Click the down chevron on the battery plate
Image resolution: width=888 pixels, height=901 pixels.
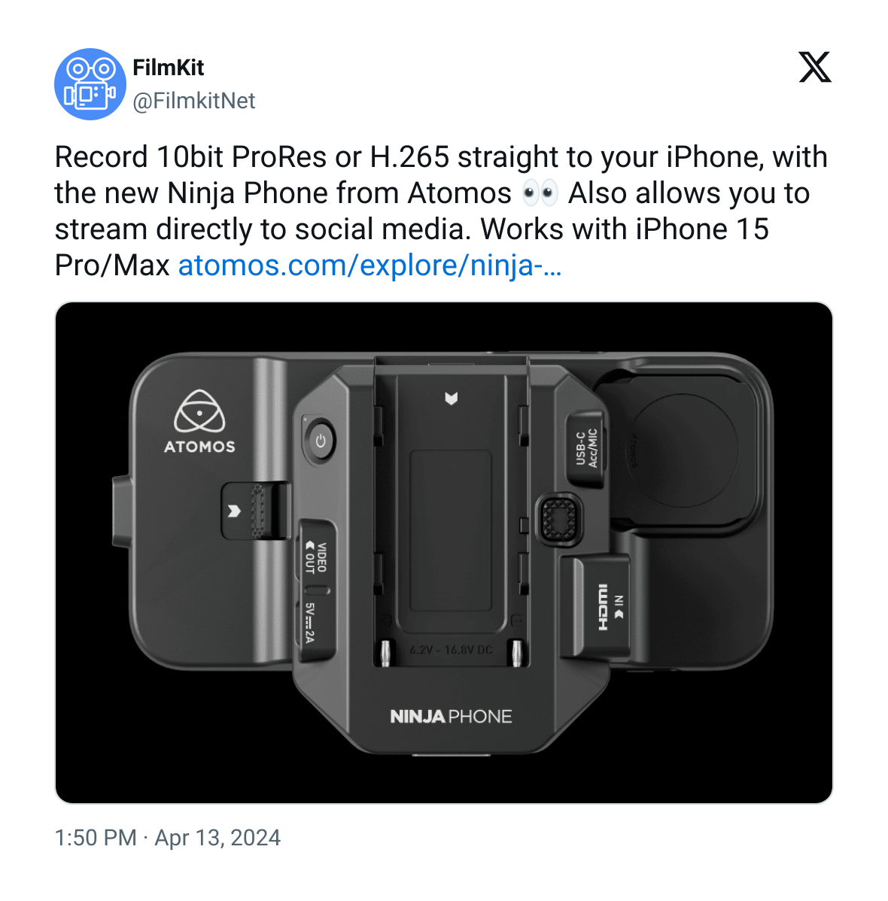(x=451, y=399)
